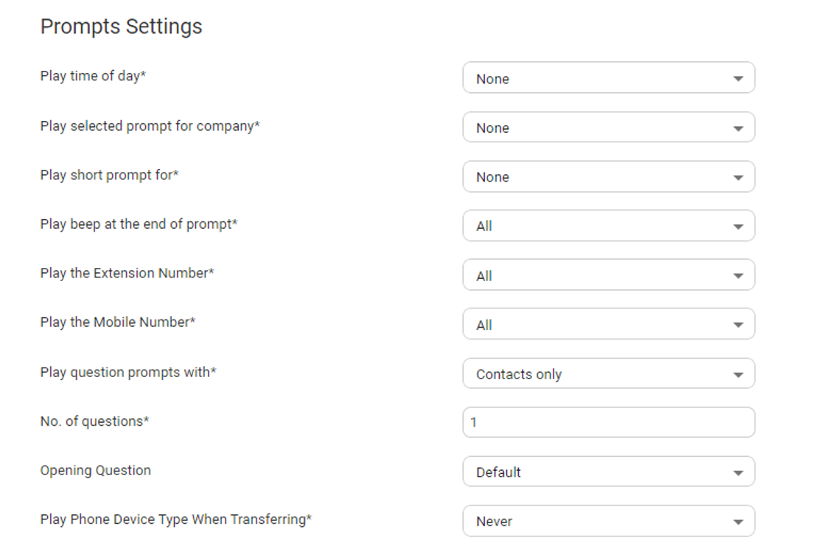Expand the Play the Extension Number dropdown
The image size is (827, 549).
607,275
